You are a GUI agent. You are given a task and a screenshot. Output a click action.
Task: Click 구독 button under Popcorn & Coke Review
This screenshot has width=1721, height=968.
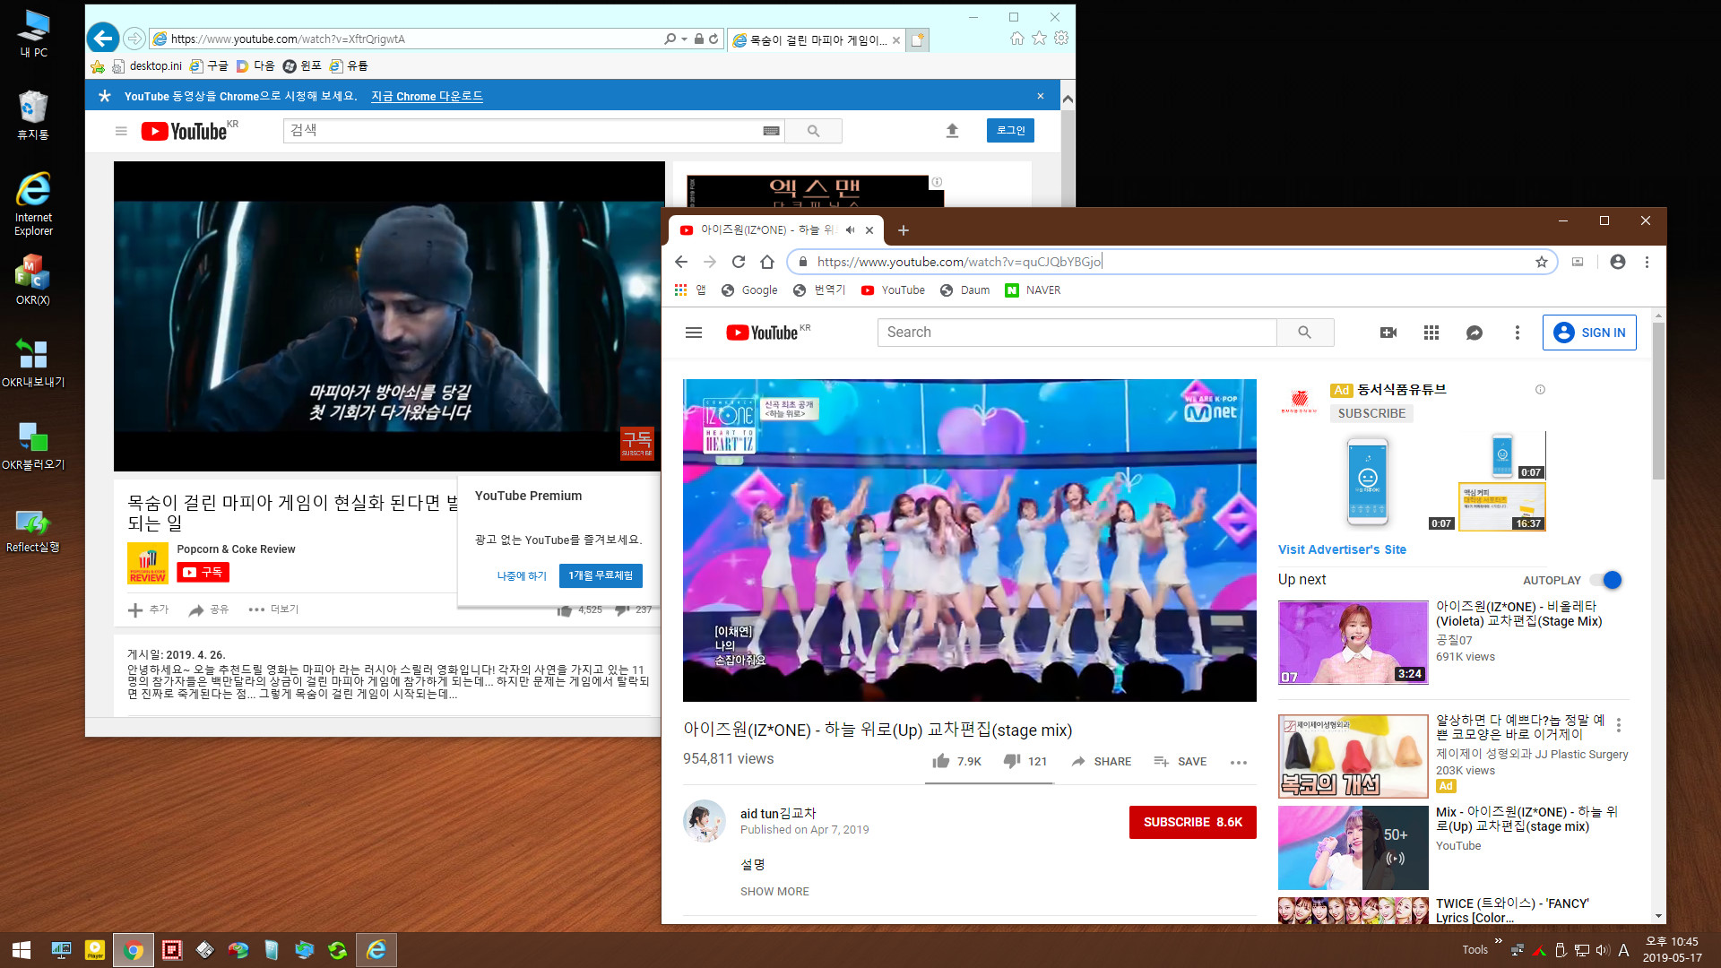[203, 572]
